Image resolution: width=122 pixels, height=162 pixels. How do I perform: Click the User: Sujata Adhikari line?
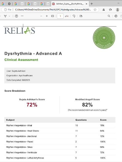[x=16, y=71]
